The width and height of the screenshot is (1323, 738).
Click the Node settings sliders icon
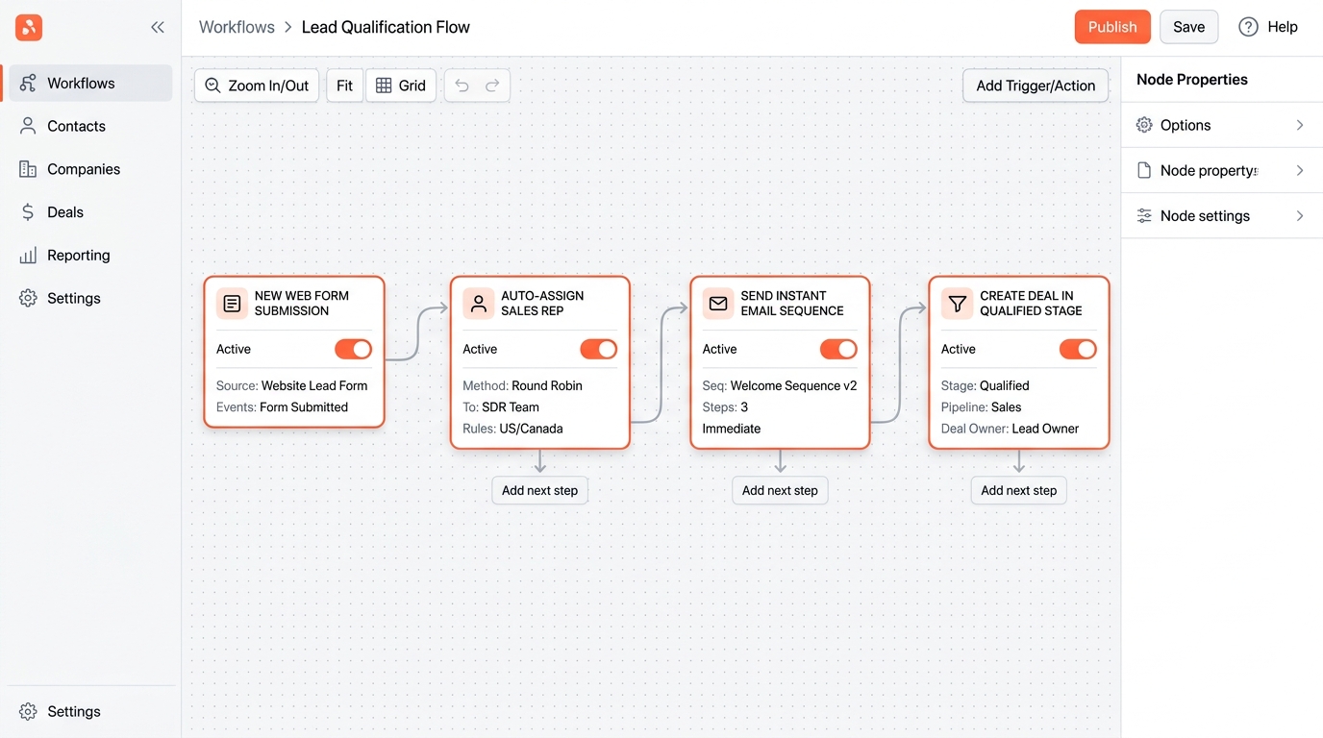[1144, 216]
